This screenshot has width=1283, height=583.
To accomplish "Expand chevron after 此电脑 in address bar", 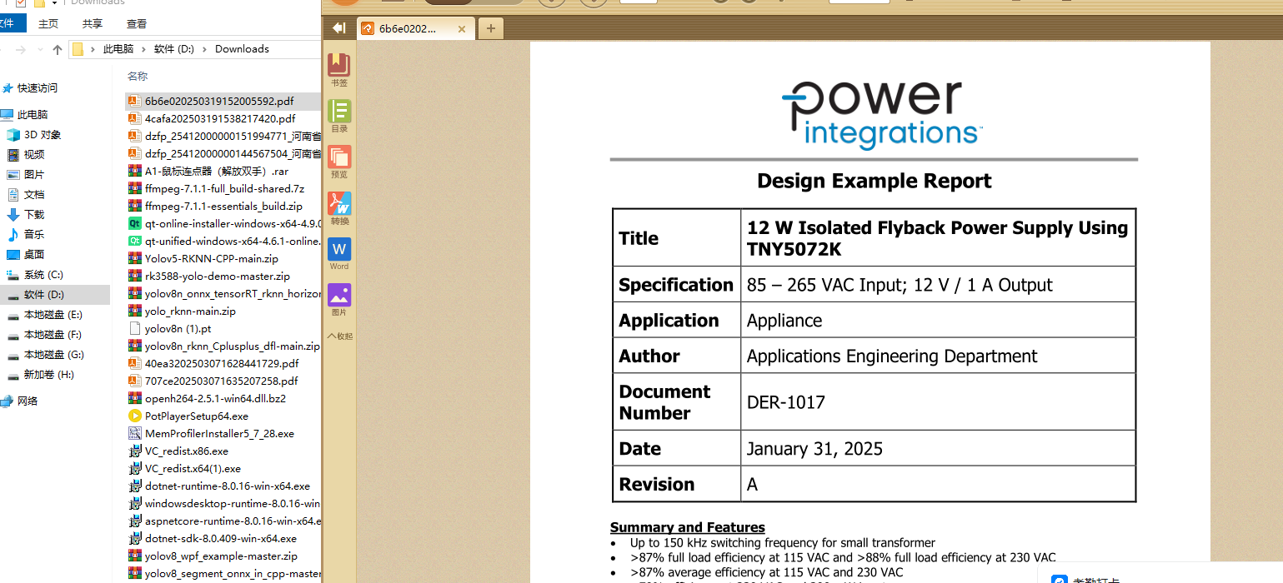I will [x=143, y=49].
